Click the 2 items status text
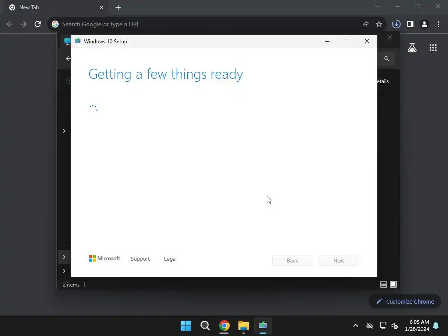Viewport: 448px width, 336px height. click(x=71, y=285)
